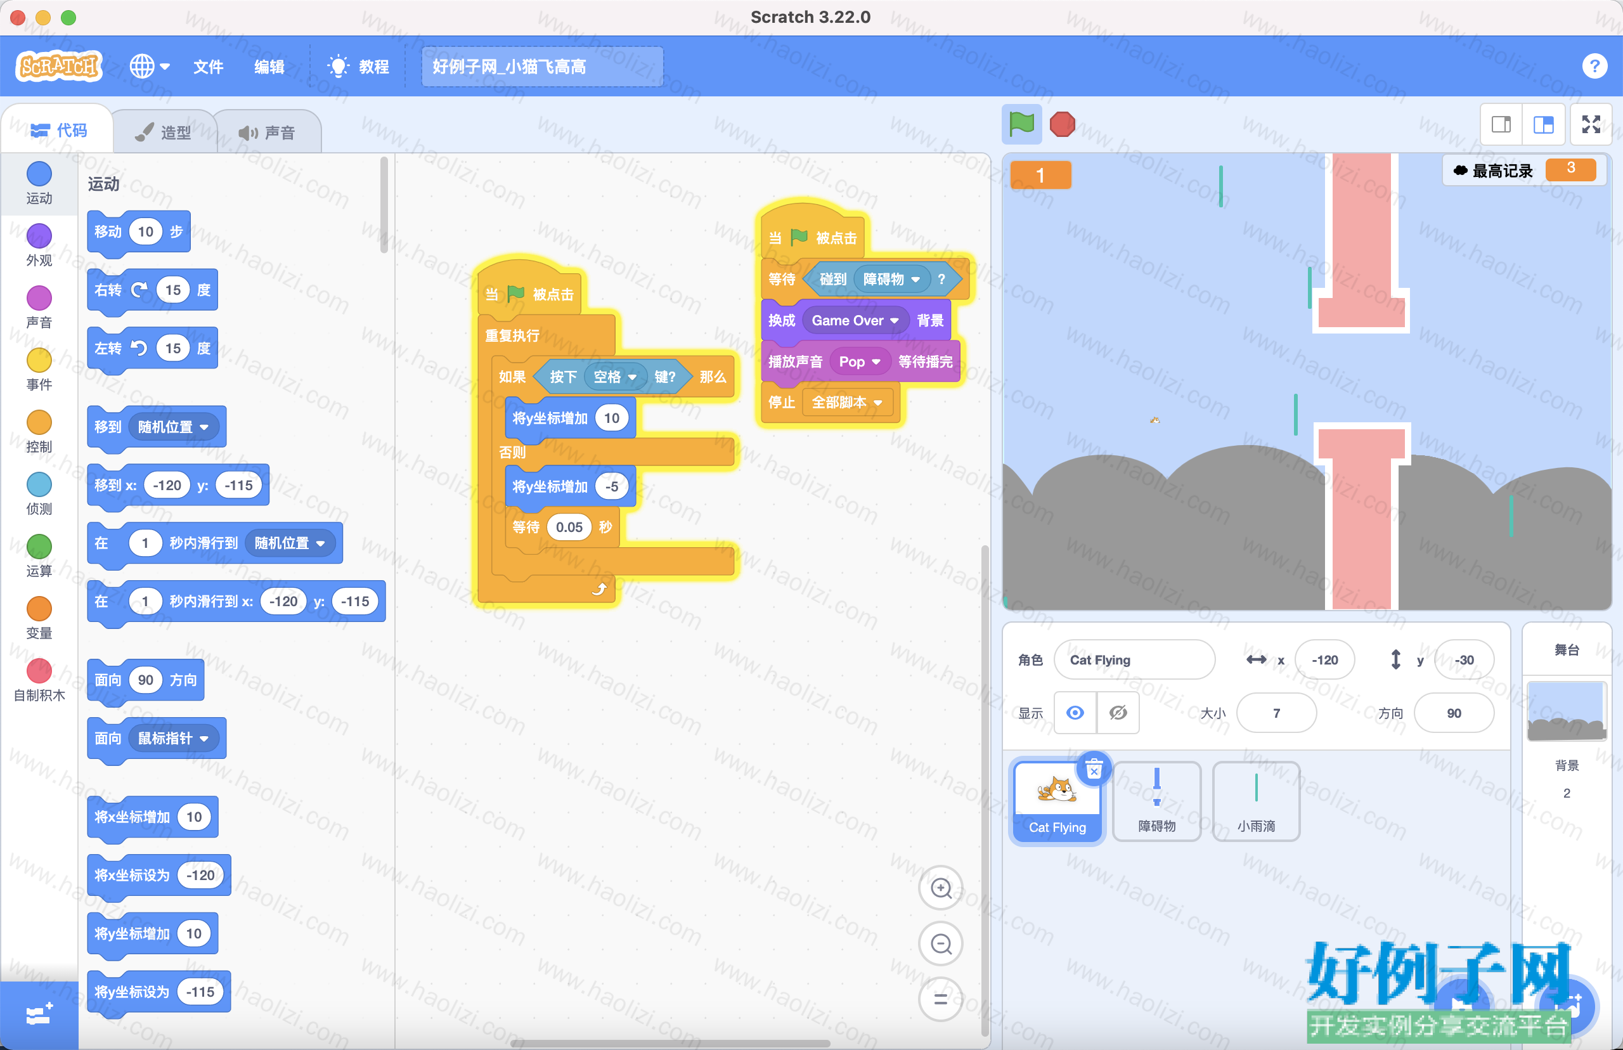Click the block palette vertical scrollbar
The image size is (1623, 1050).
point(384,205)
